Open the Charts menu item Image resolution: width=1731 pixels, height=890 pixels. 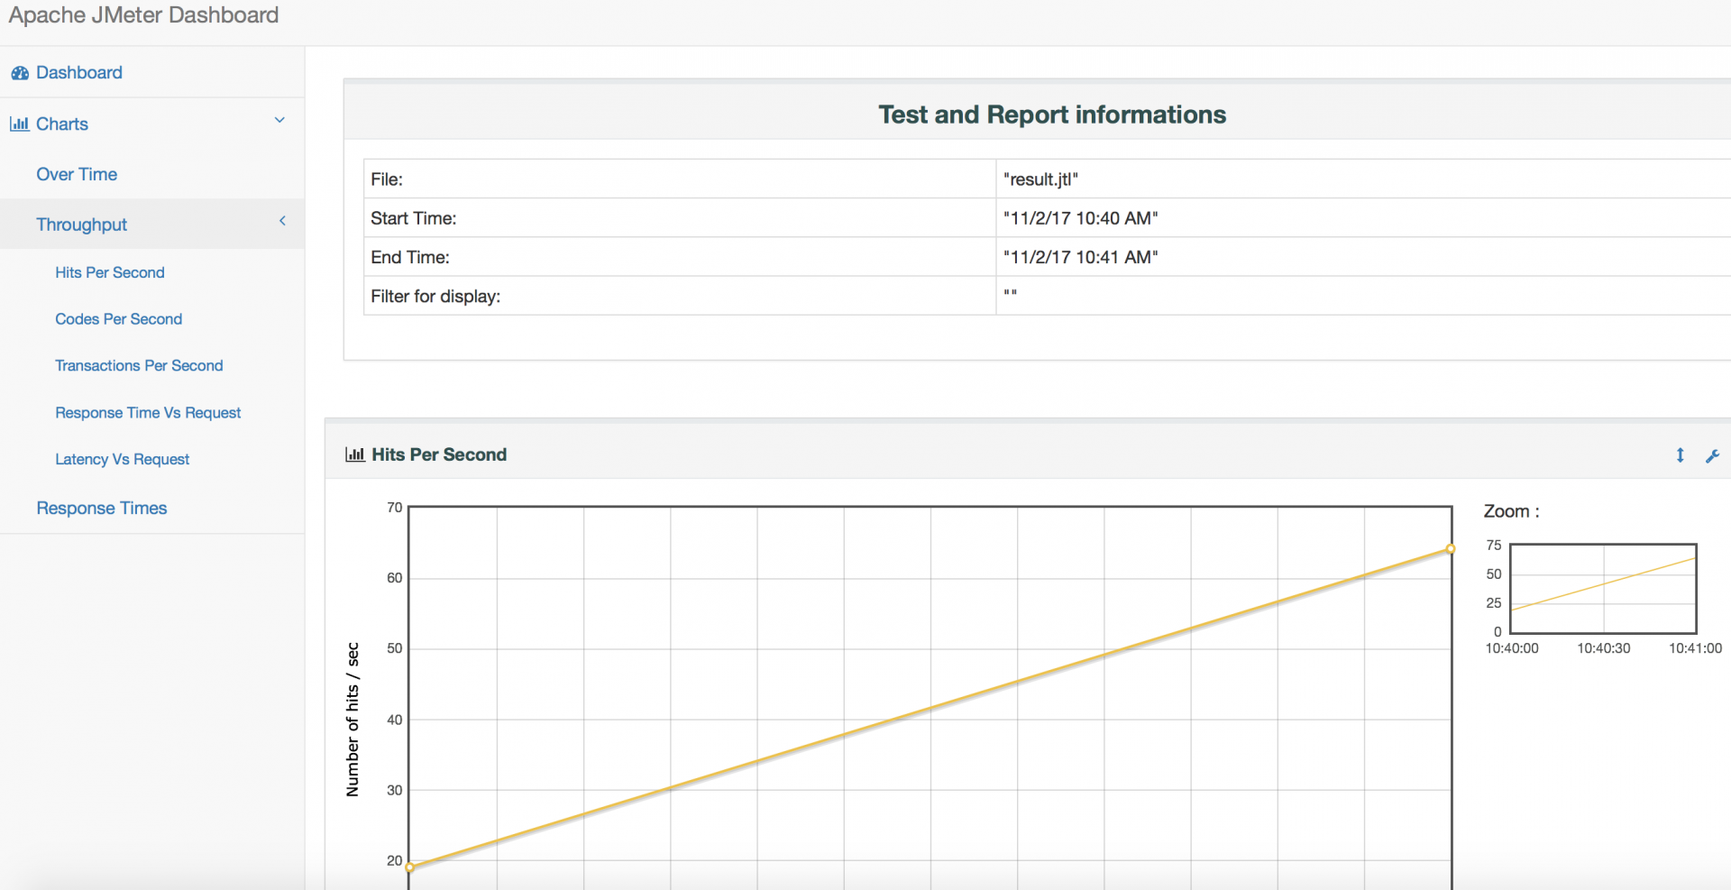62,124
